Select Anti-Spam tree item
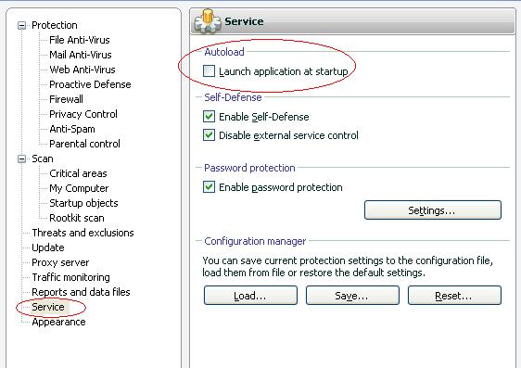Image resolution: width=521 pixels, height=368 pixels. tap(72, 129)
